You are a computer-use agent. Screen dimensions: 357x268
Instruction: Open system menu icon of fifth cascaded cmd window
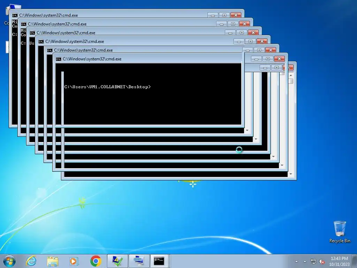click(x=50, y=50)
